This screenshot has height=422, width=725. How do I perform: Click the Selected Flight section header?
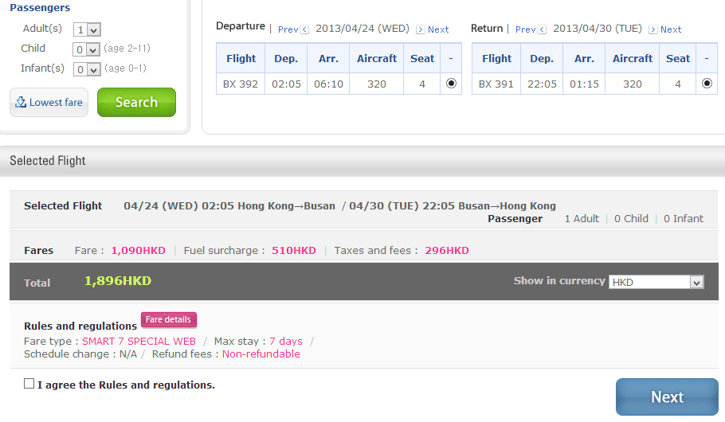(48, 161)
